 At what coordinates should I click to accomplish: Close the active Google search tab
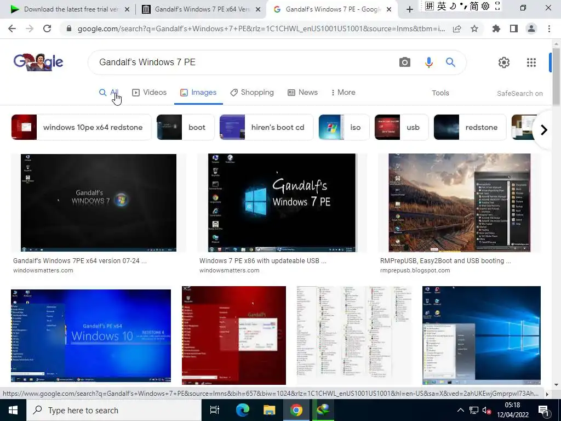click(389, 10)
